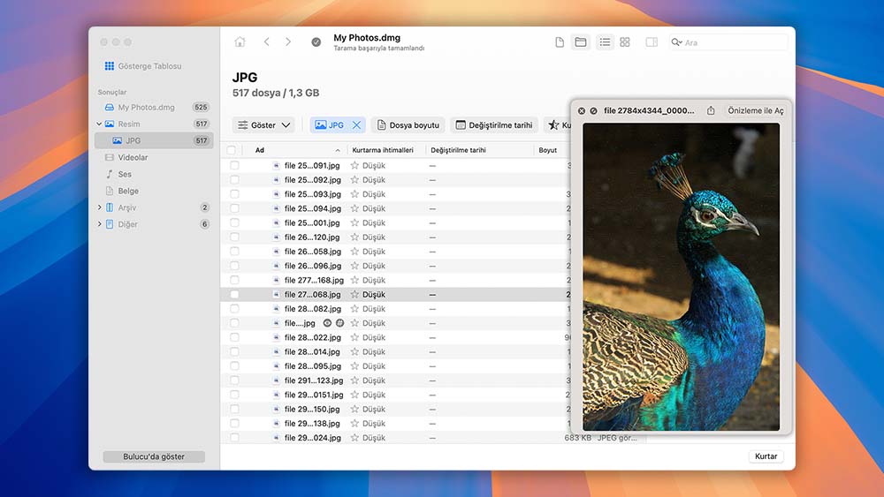Select the file 29...138.jpg row name
This screenshot has height=497, width=884.
click(312, 424)
